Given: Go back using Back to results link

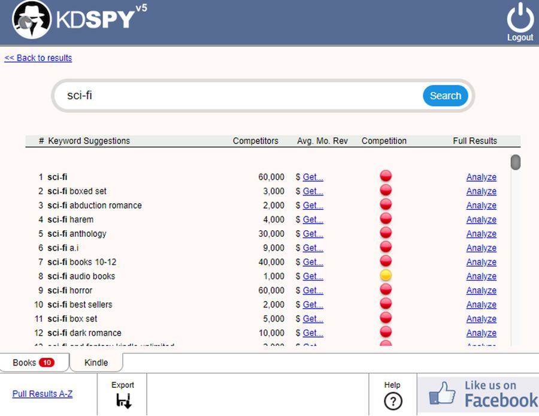Looking at the screenshot, I should (38, 58).
